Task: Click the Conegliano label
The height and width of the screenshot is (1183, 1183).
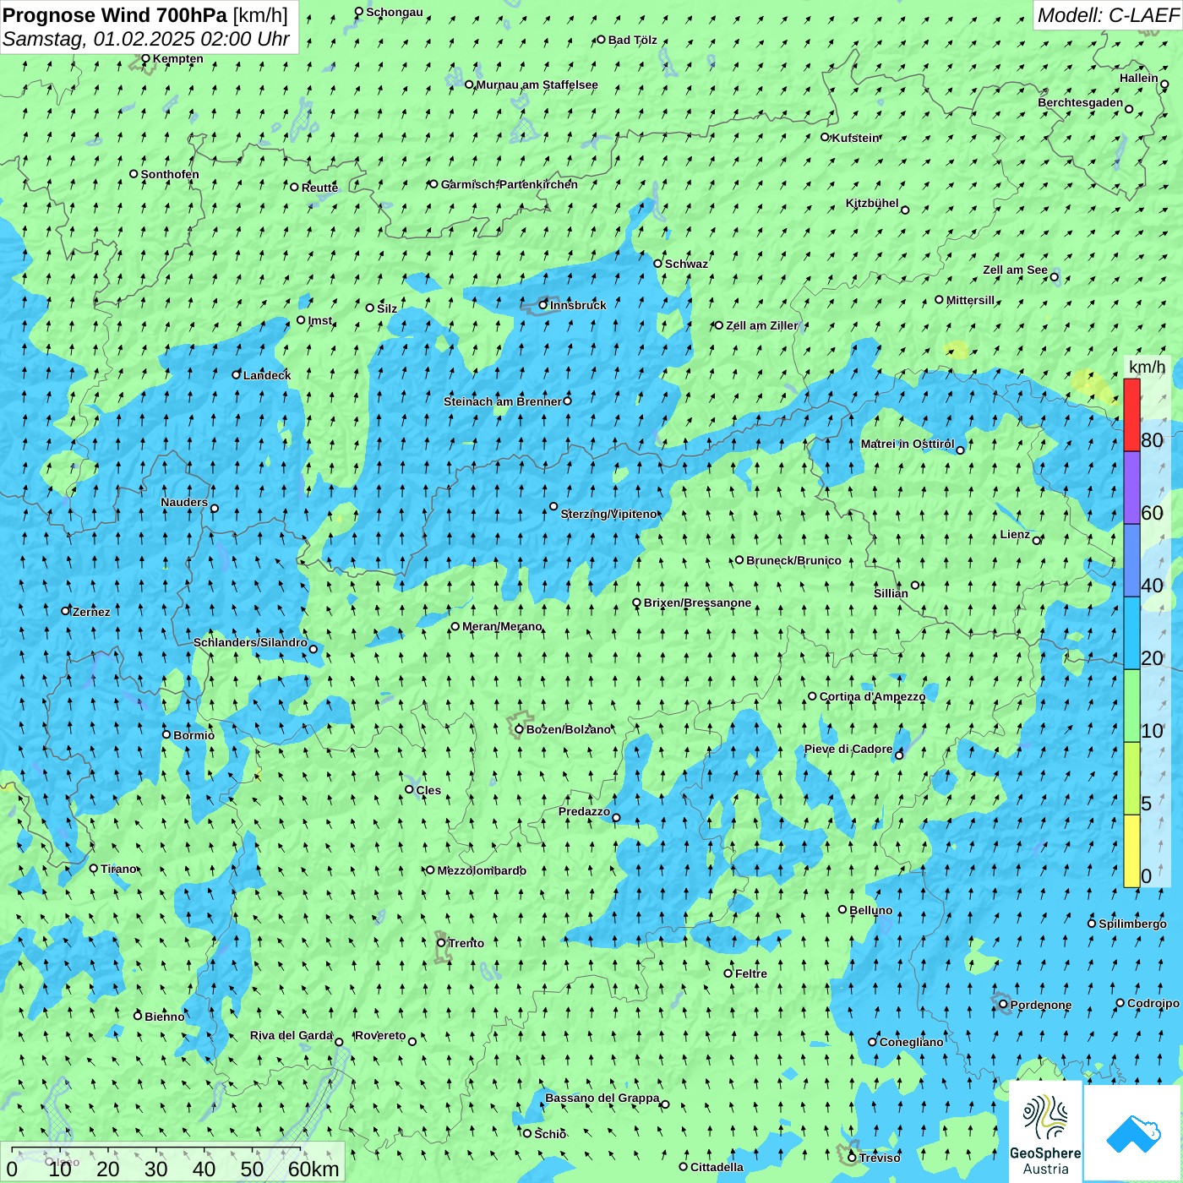Action: click(x=911, y=1042)
